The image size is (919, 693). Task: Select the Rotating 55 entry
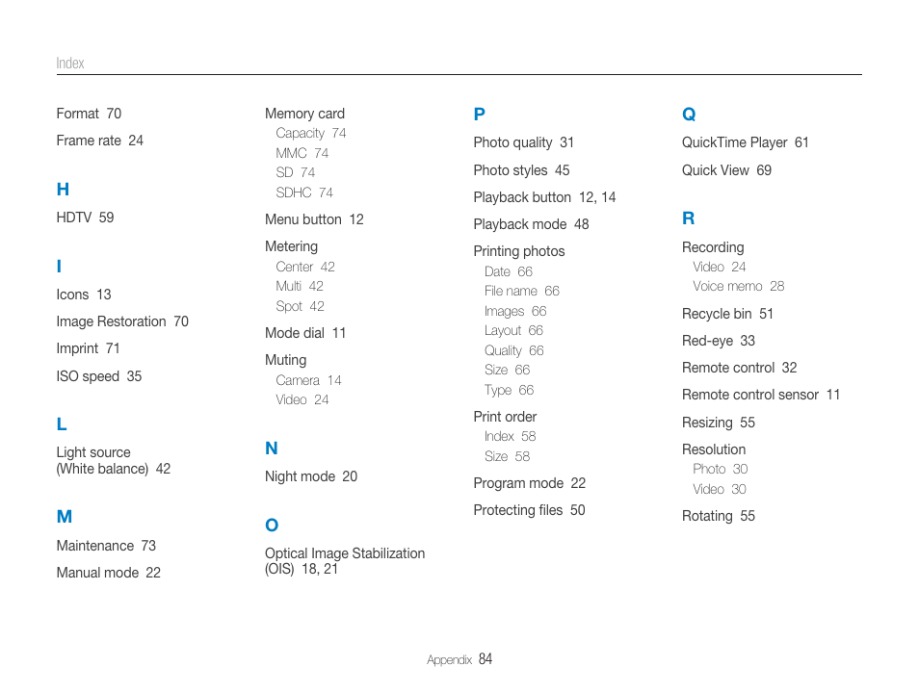pyautogui.click(x=718, y=516)
